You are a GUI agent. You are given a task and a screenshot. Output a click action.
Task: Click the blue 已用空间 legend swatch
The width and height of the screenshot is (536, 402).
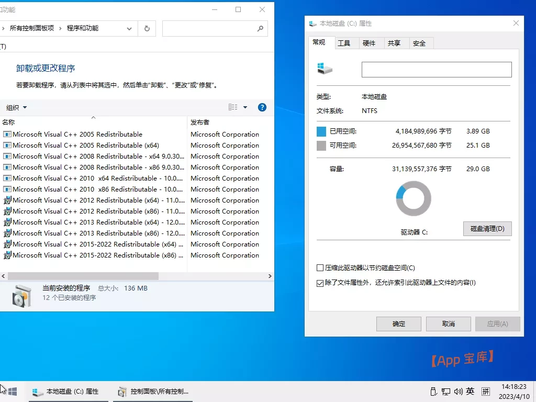tap(321, 131)
